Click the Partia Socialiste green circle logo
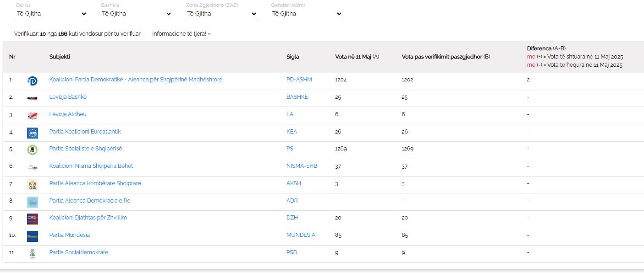The image size is (644, 273). tap(33, 150)
